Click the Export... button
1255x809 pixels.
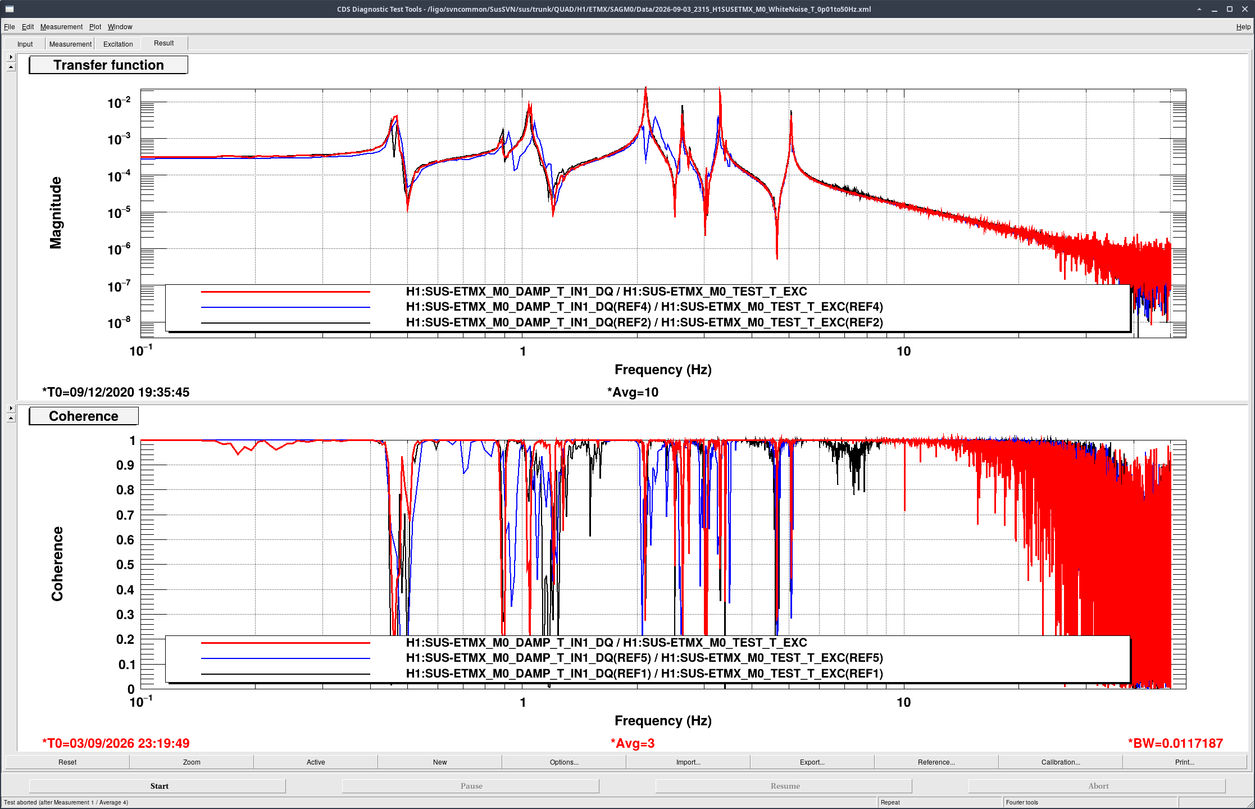click(812, 762)
